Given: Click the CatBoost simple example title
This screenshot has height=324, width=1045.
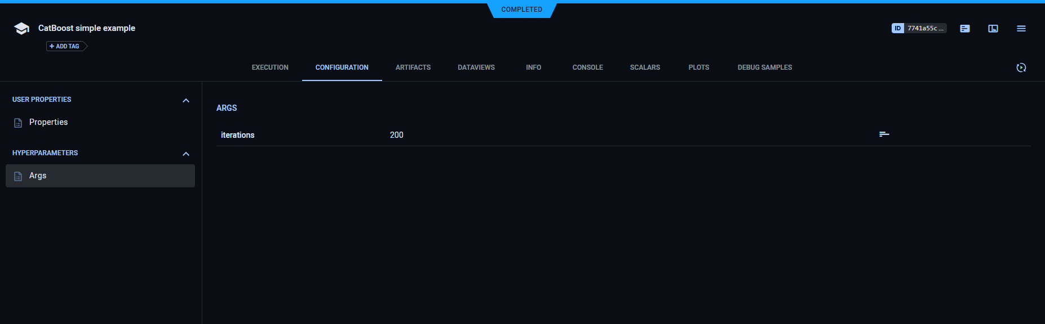Looking at the screenshot, I should [x=87, y=28].
